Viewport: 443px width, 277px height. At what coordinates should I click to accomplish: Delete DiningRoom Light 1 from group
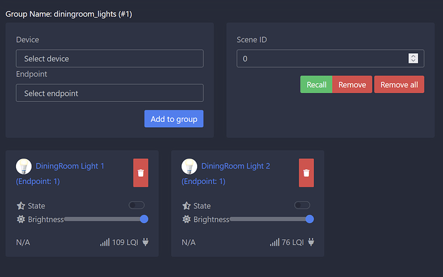[x=141, y=173]
